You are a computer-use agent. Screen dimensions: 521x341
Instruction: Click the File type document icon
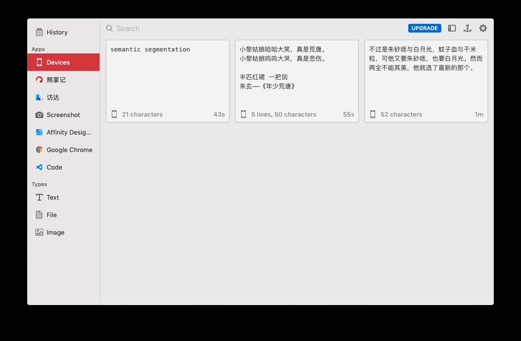(39, 215)
